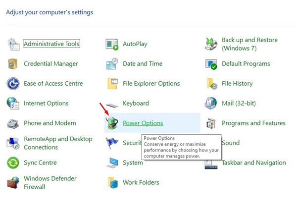Click the Mail (32-bit) link

tap(239, 104)
